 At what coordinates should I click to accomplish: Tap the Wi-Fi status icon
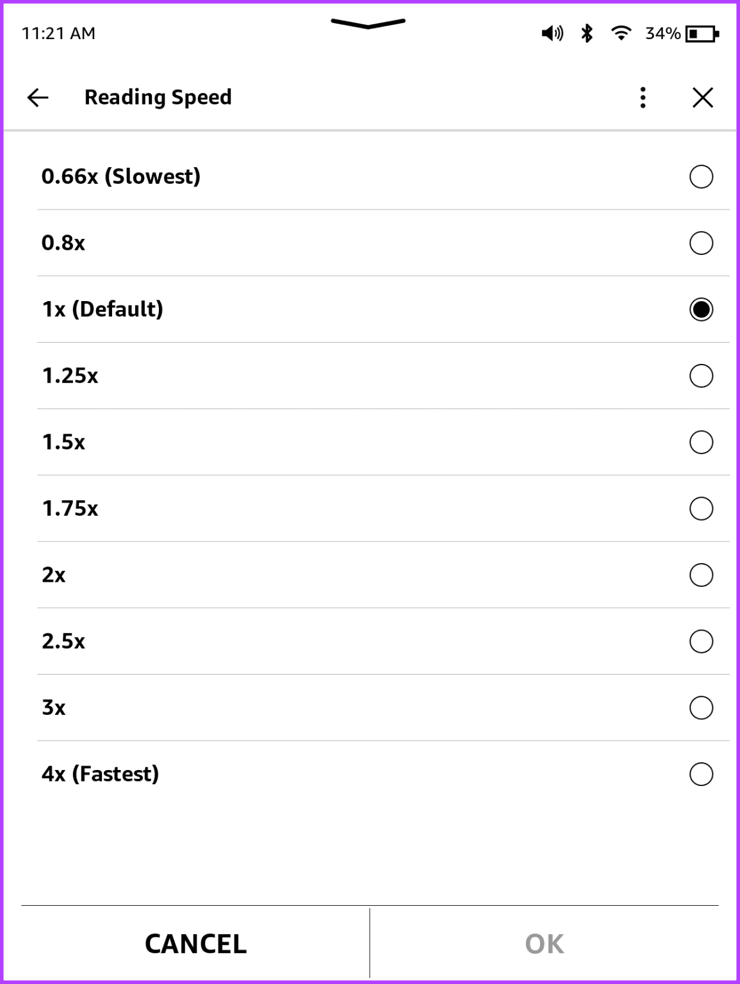point(621,33)
